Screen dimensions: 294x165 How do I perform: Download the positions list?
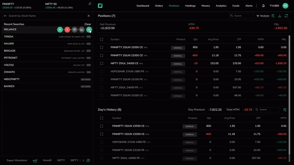coord(280,16)
